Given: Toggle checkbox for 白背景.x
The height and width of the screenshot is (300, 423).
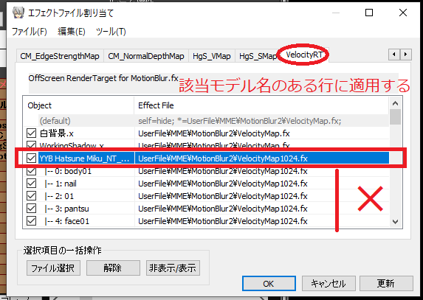Looking at the screenshot, I should tap(31, 133).
